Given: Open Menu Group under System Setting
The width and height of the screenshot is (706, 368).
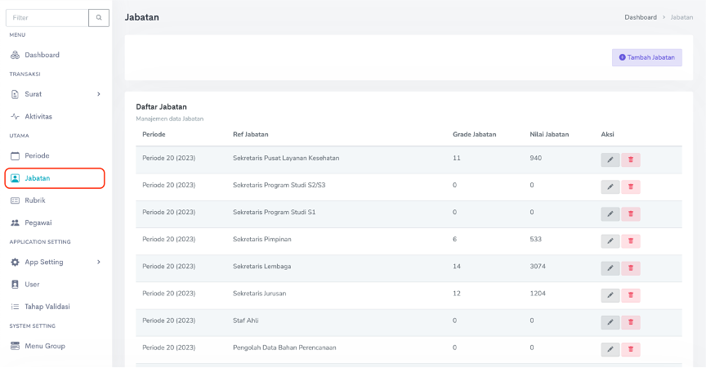Looking at the screenshot, I should 44,346.
